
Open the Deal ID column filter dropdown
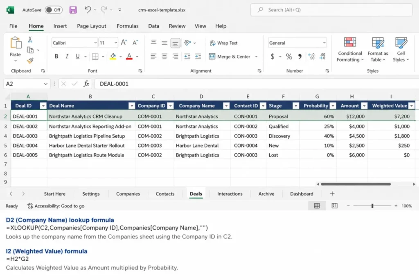[43, 106]
